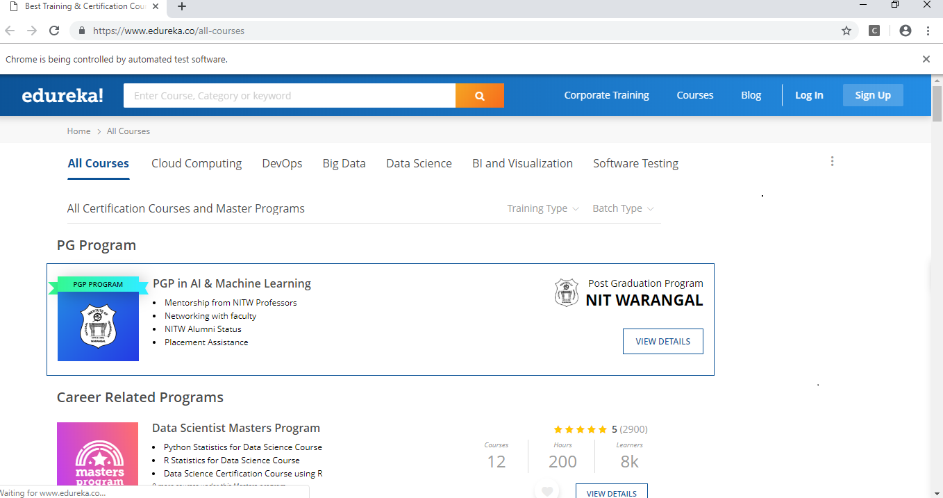Expand the Batch Type dropdown
943x498 pixels.
click(622, 208)
